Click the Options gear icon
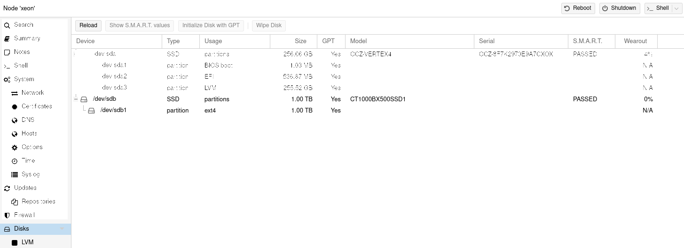 click(x=15, y=148)
